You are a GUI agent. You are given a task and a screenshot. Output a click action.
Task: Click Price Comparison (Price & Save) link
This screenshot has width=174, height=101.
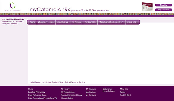click(x=42, y=98)
